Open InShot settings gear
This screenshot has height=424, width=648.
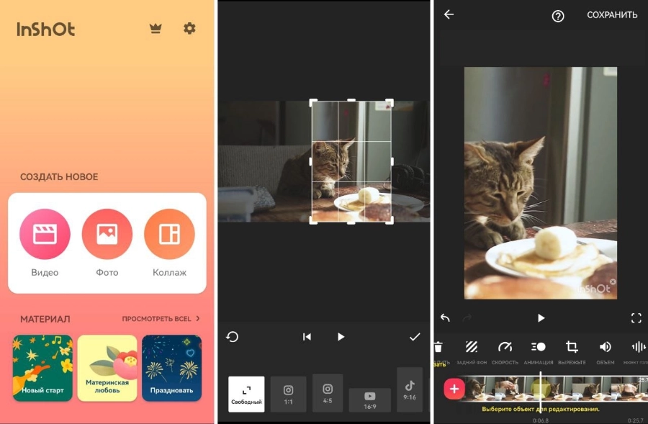click(189, 29)
